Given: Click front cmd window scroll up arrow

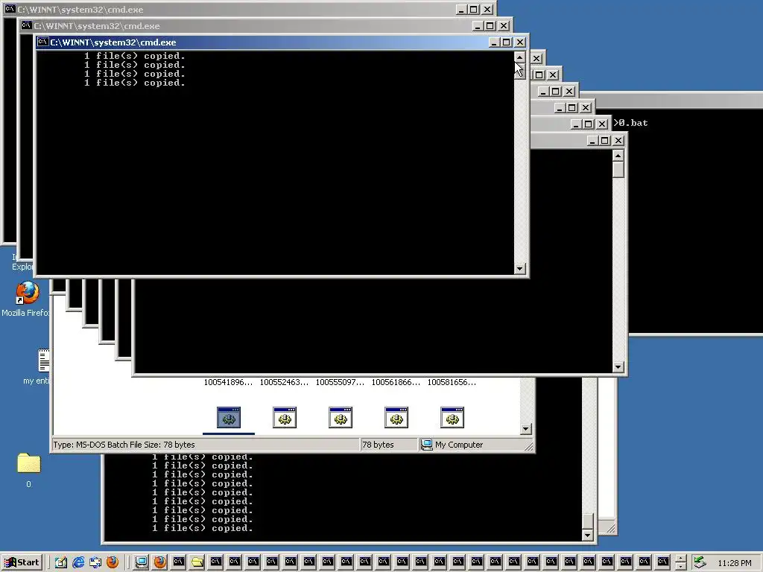Looking at the screenshot, I should 519,57.
